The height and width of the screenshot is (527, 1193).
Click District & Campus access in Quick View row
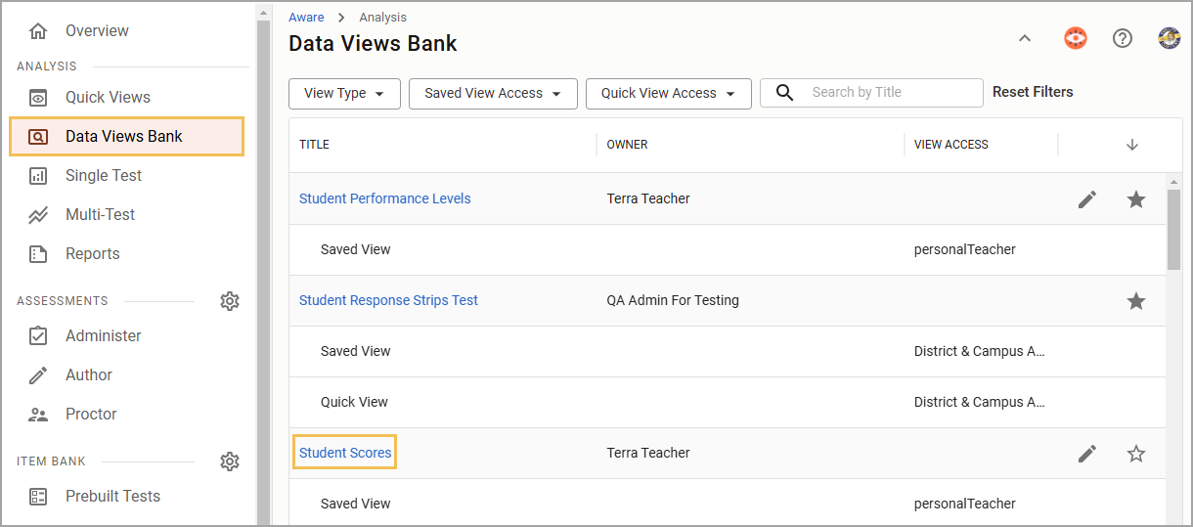click(980, 402)
